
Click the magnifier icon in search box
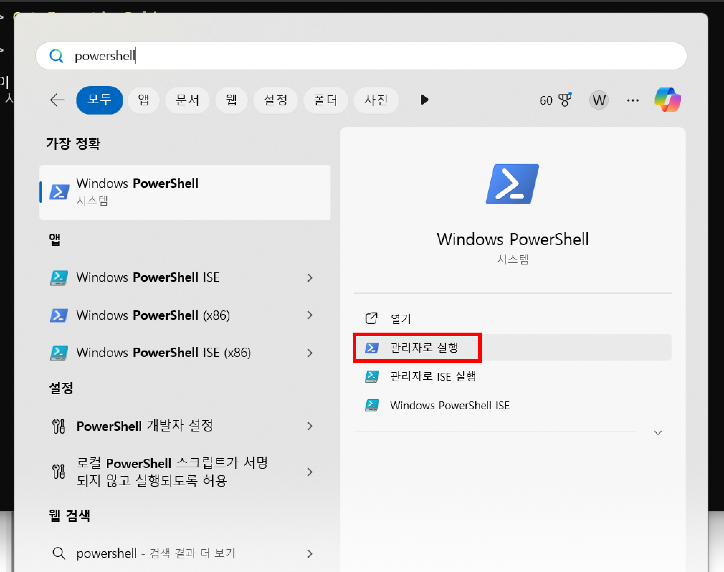click(56, 56)
